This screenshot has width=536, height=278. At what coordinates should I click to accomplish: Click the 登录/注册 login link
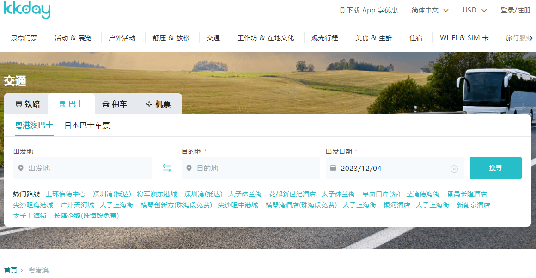point(515,10)
